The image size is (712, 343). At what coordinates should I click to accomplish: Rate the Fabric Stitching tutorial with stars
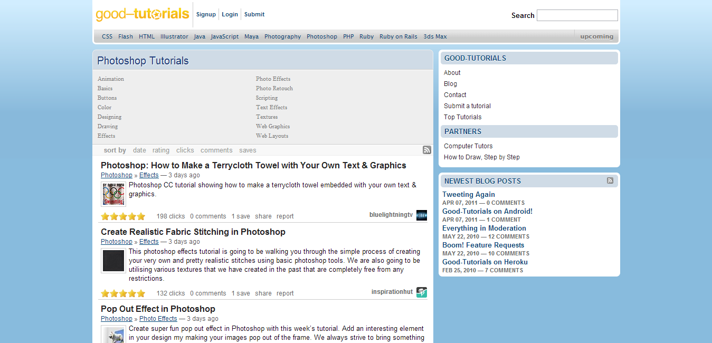[x=123, y=293]
